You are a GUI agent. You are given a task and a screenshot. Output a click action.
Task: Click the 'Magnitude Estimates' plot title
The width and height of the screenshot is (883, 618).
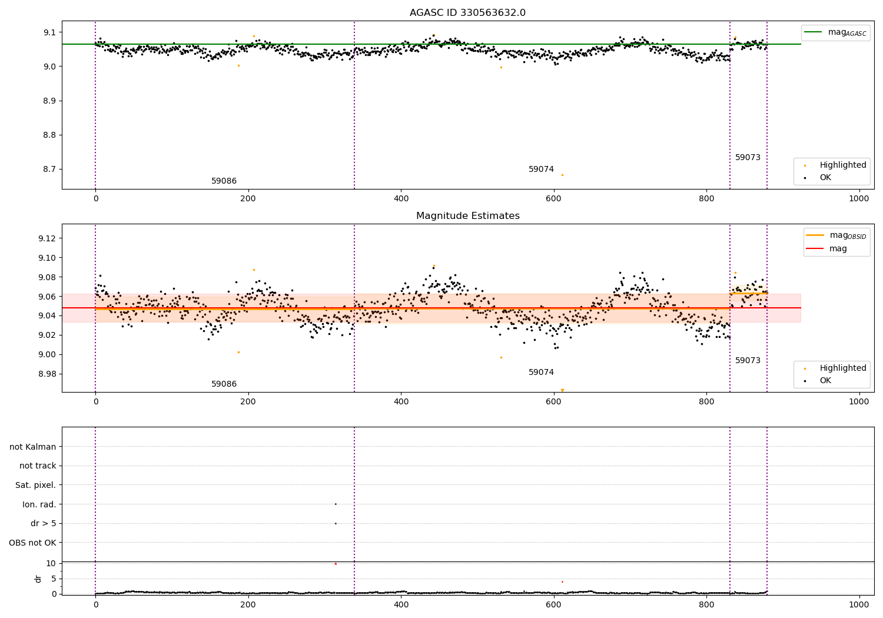pyautogui.click(x=467, y=216)
